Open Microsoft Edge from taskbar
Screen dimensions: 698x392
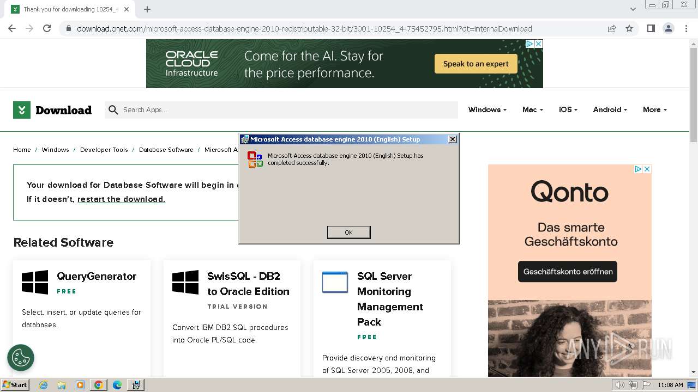(117, 385)
